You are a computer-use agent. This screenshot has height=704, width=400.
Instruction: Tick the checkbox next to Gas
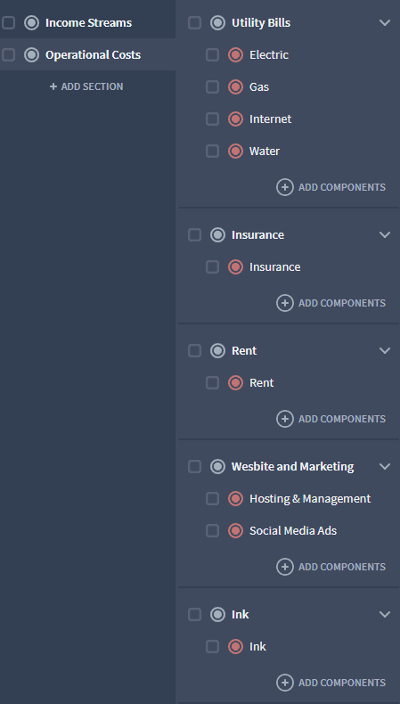[212, 86]
